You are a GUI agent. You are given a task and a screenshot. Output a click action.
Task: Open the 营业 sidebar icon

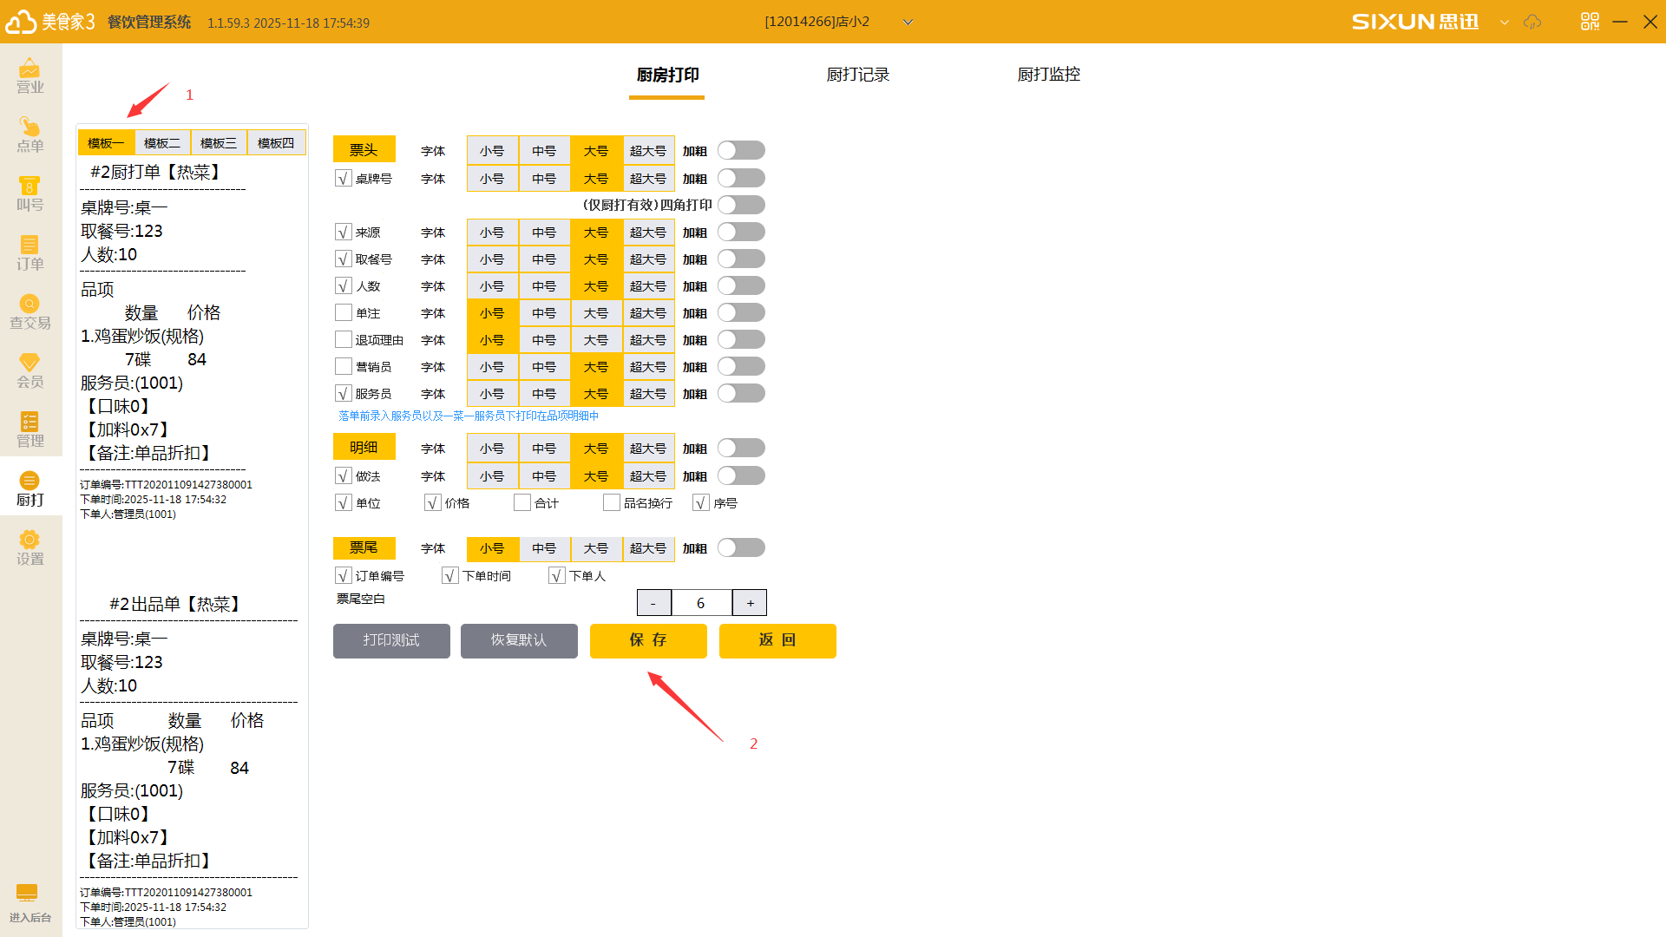click(30, 75)
